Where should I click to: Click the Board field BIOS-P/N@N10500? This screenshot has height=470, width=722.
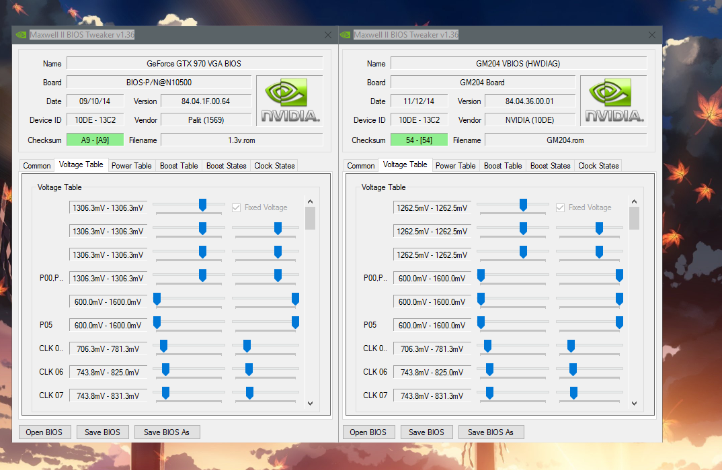(159, 83)
